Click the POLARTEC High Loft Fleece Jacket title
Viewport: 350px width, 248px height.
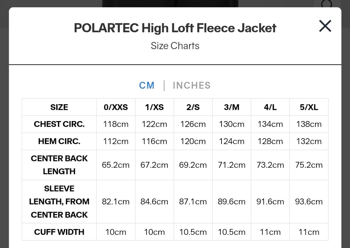tap(175, 28)
